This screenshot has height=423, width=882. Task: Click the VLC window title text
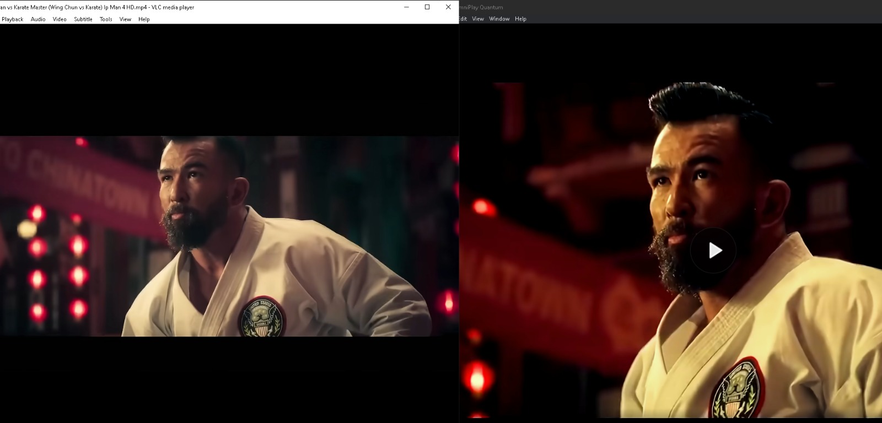click(x=97, y=7)
